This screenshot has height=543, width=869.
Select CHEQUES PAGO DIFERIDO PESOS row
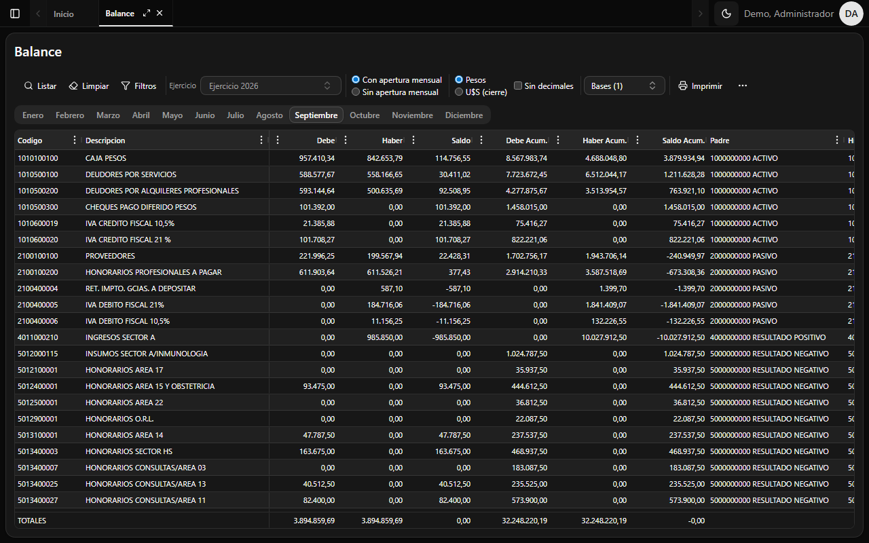(434, 207)
